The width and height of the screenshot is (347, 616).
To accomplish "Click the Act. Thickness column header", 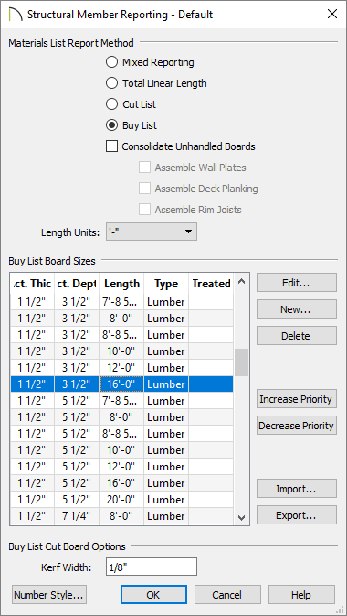I will (x=32, y=284).
